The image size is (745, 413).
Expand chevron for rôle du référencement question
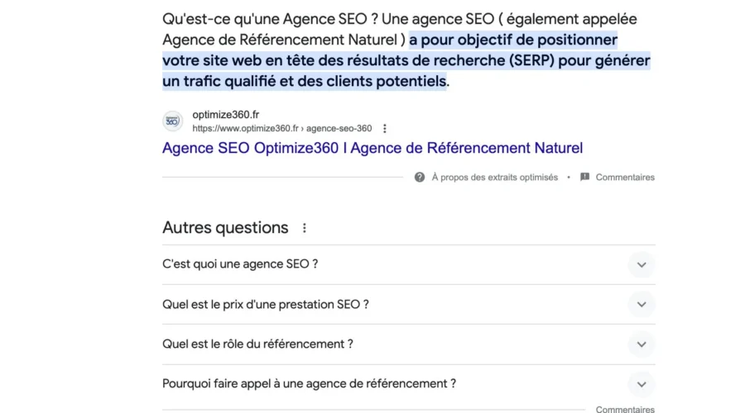tap(641, 344)
